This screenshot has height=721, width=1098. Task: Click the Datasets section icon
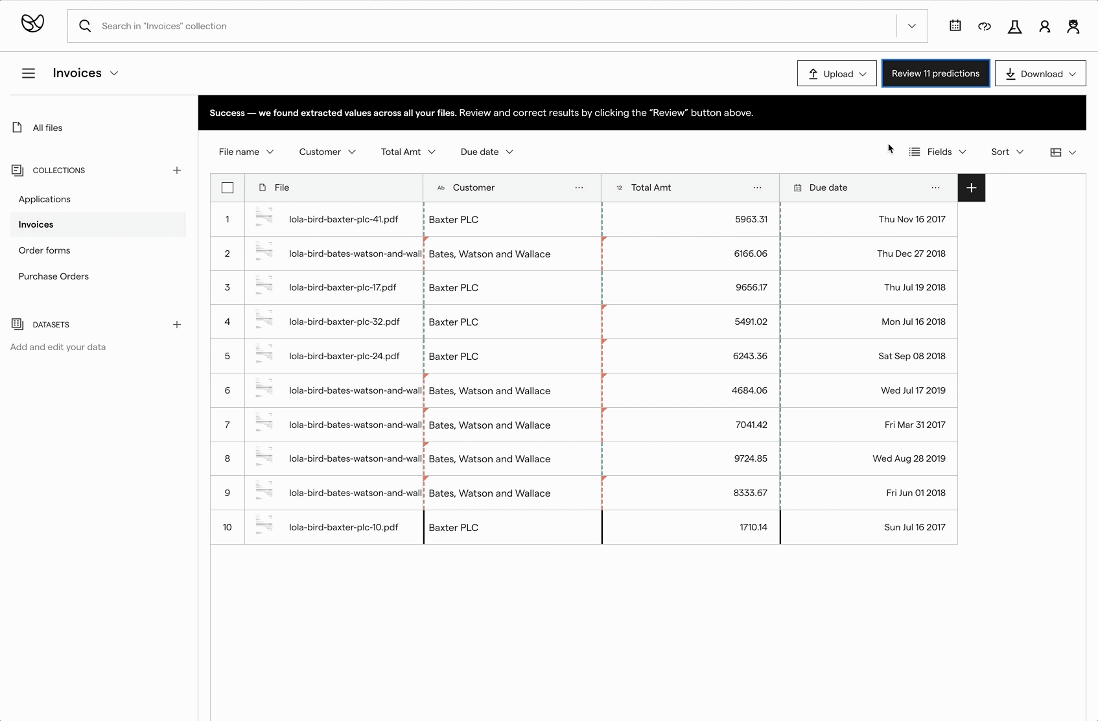point(18,324)
